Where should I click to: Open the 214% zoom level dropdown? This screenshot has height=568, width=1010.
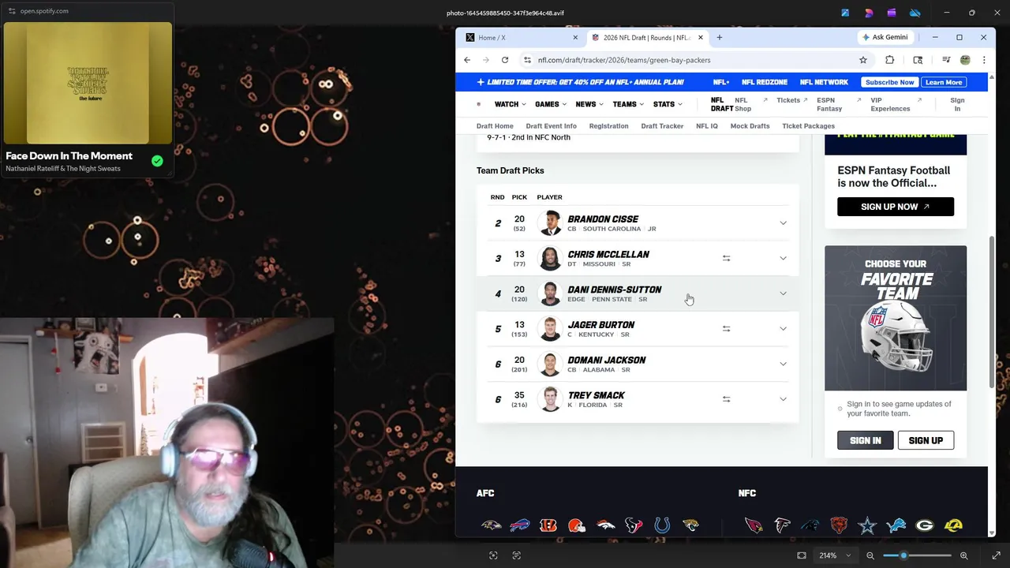click(x=835, y=555)
